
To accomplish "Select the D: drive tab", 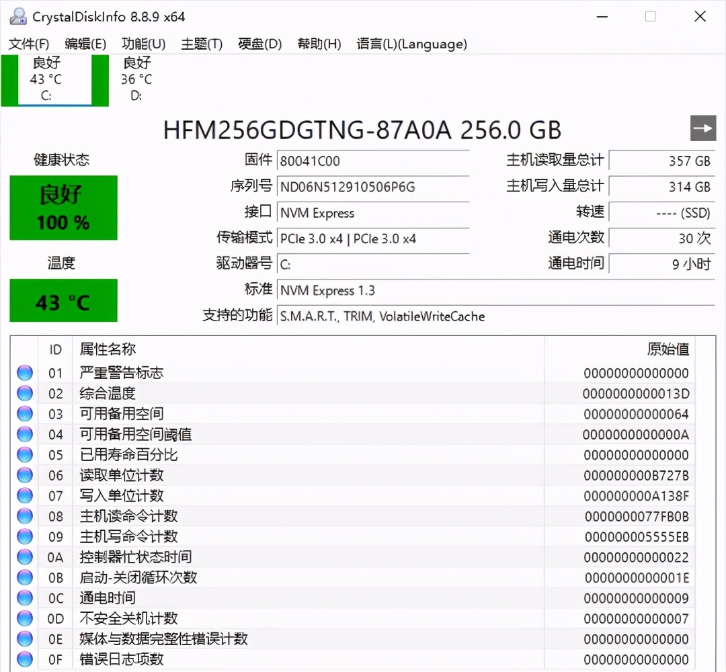I will coord(136,79).
